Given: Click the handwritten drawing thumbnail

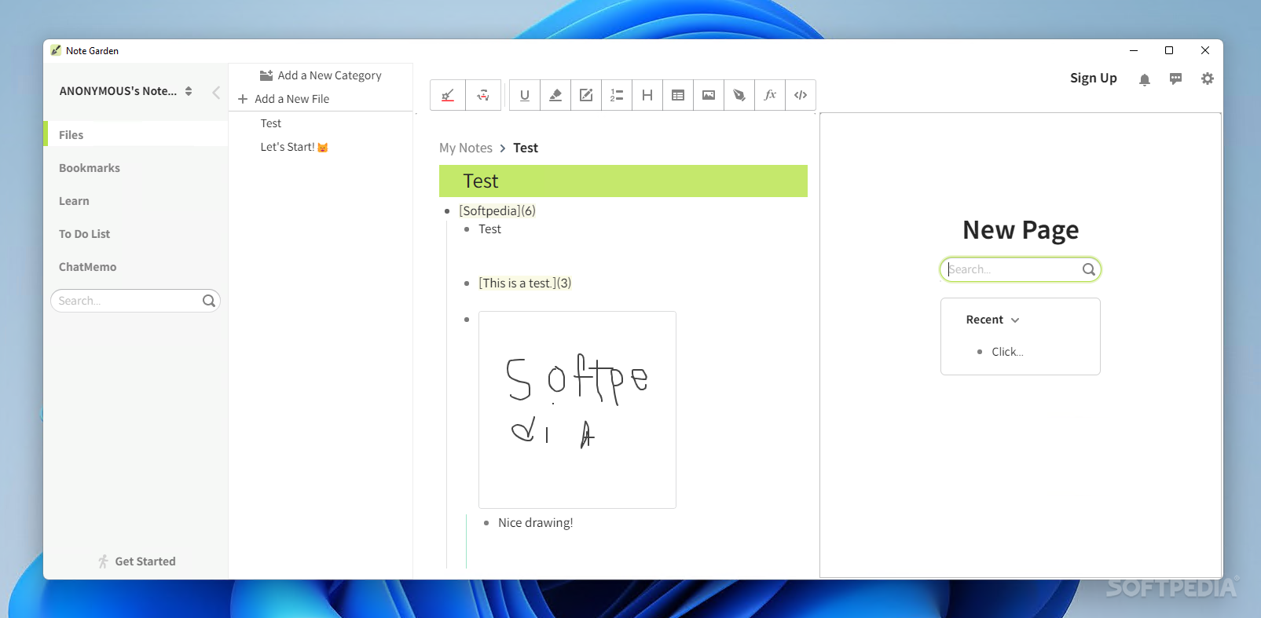Looking at the screenshot, I should [x=577, y=410].
